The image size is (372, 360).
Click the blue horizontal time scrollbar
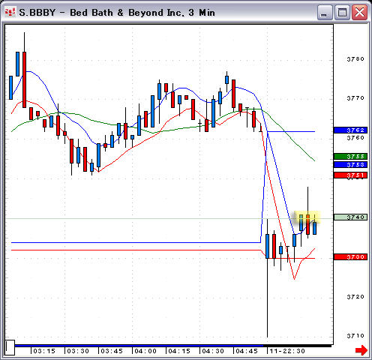(139, 346)
